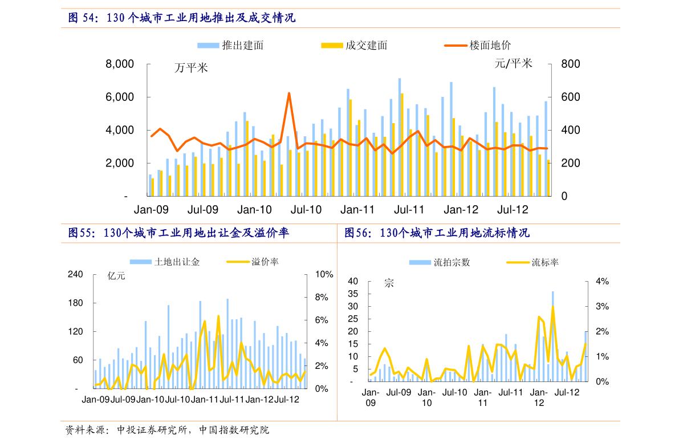
Task: Click the orange 楼面地价 legend line
Action: [x=455, y=46]
